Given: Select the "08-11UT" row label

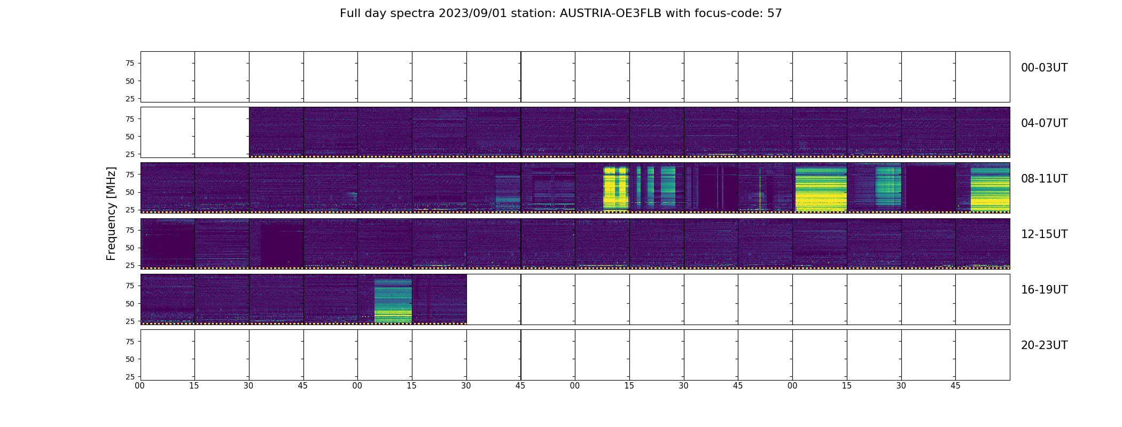Looking at the screenshot, I should point(1044,179).
